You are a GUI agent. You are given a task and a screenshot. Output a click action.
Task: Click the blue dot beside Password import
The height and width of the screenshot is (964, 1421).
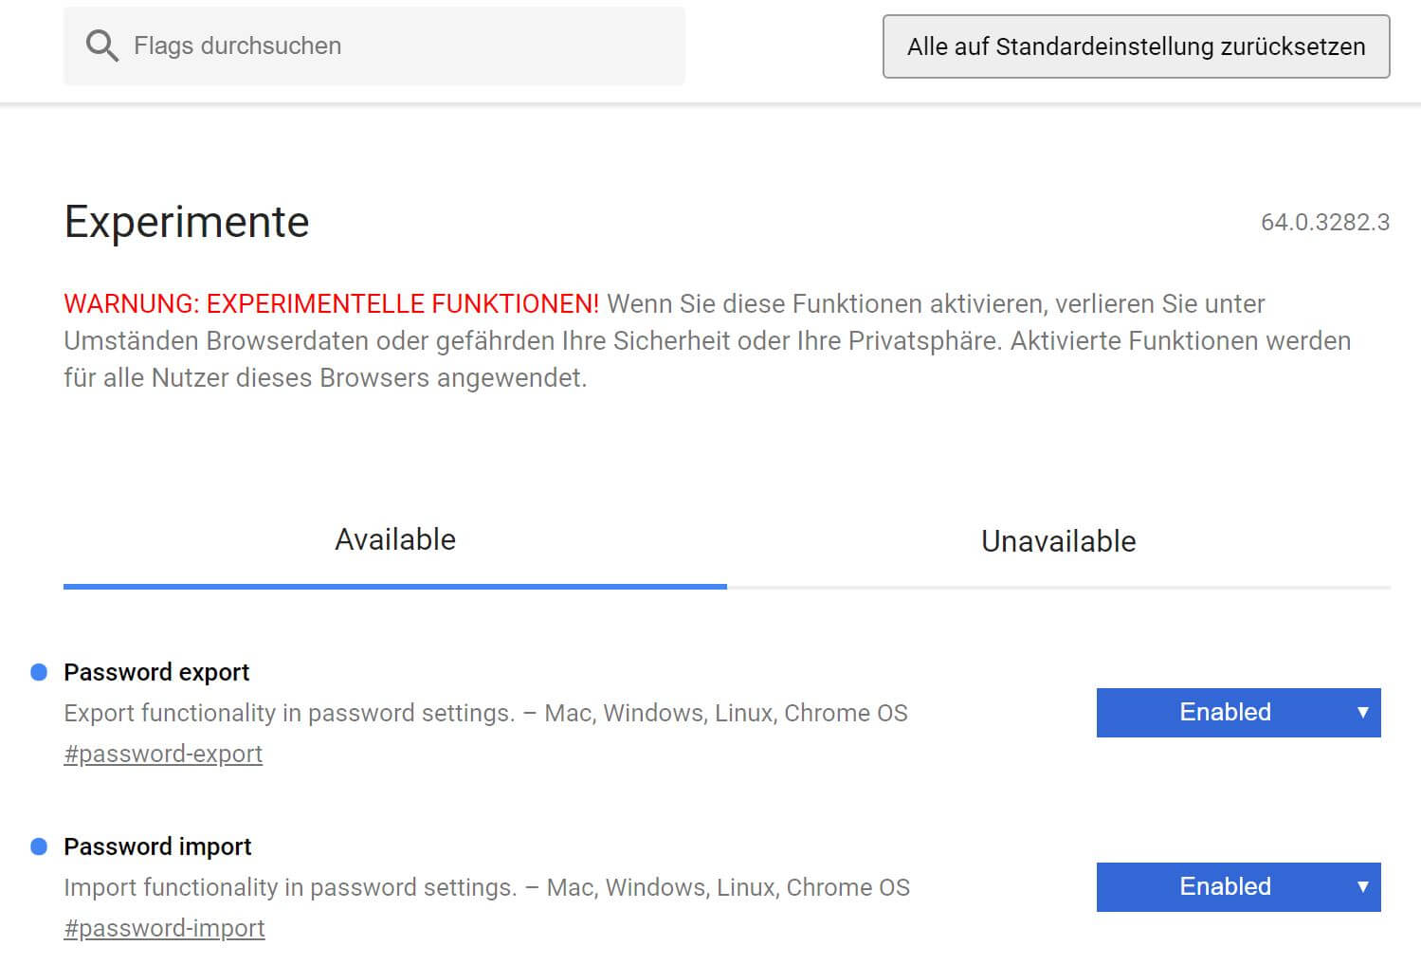click(x=39, y=846)
